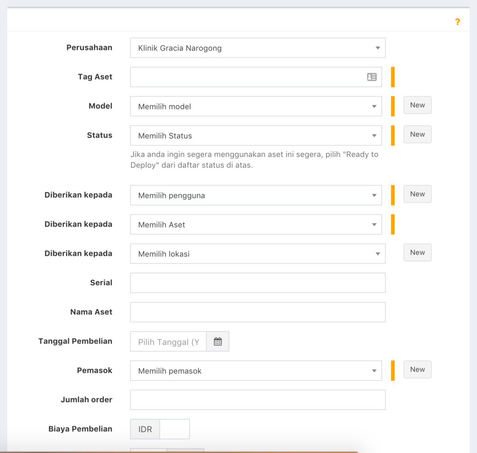Focus the Tag Aset text field

247,77
